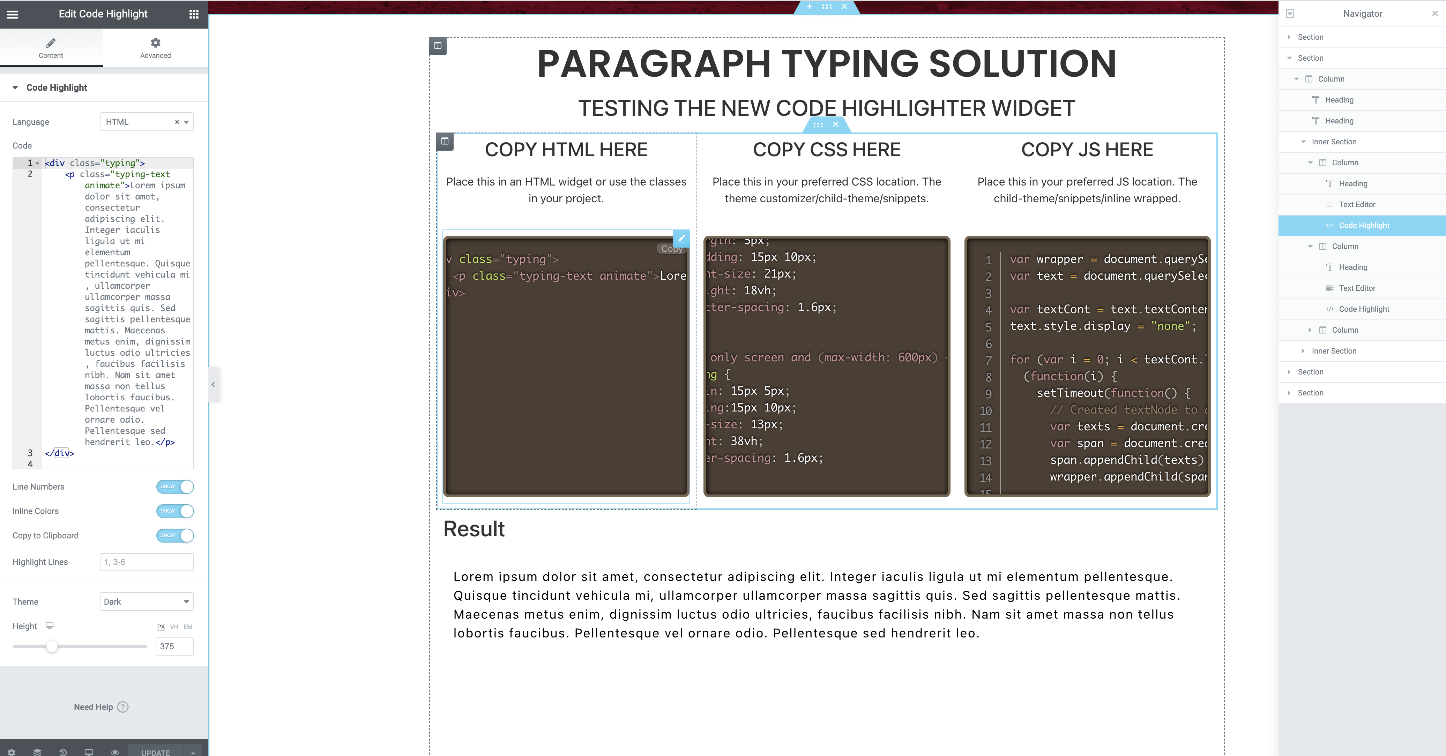
Task: Disable the Inline Colors toggle
Action: (174, 511)
